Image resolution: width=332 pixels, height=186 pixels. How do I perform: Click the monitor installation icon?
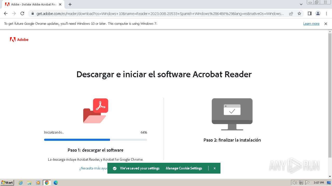point(232,114)
